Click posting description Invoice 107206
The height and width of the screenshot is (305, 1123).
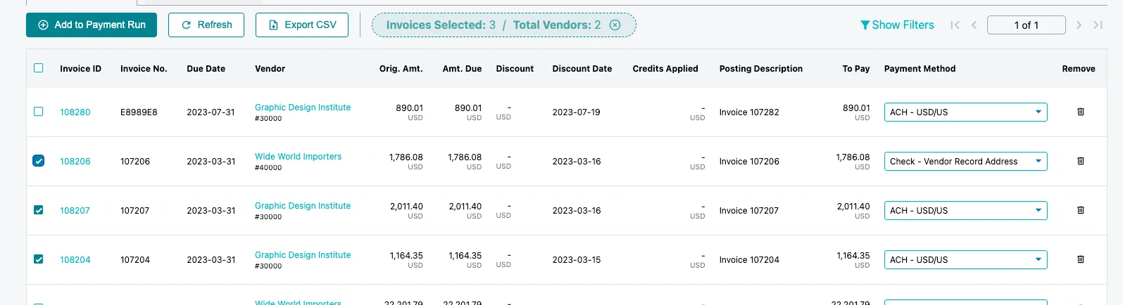pos(749,161)
